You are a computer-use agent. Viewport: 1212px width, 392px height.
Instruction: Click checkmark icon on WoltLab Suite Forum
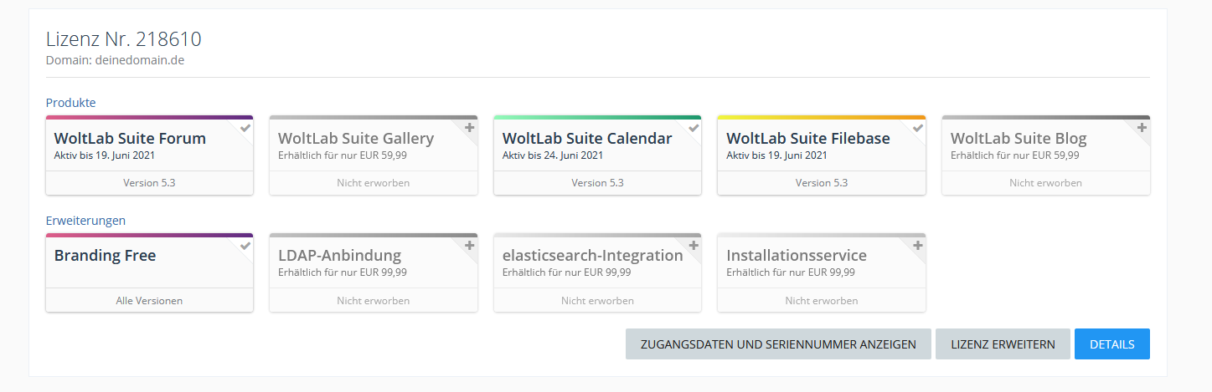(245, 128)
